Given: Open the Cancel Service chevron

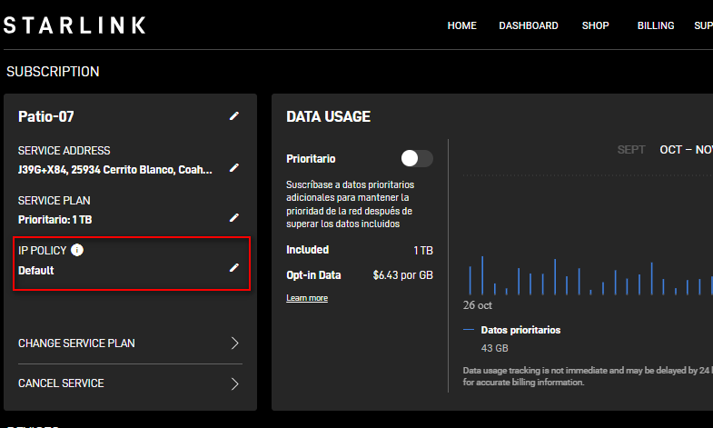Looking at the screenshot, I should coord(234,383).
